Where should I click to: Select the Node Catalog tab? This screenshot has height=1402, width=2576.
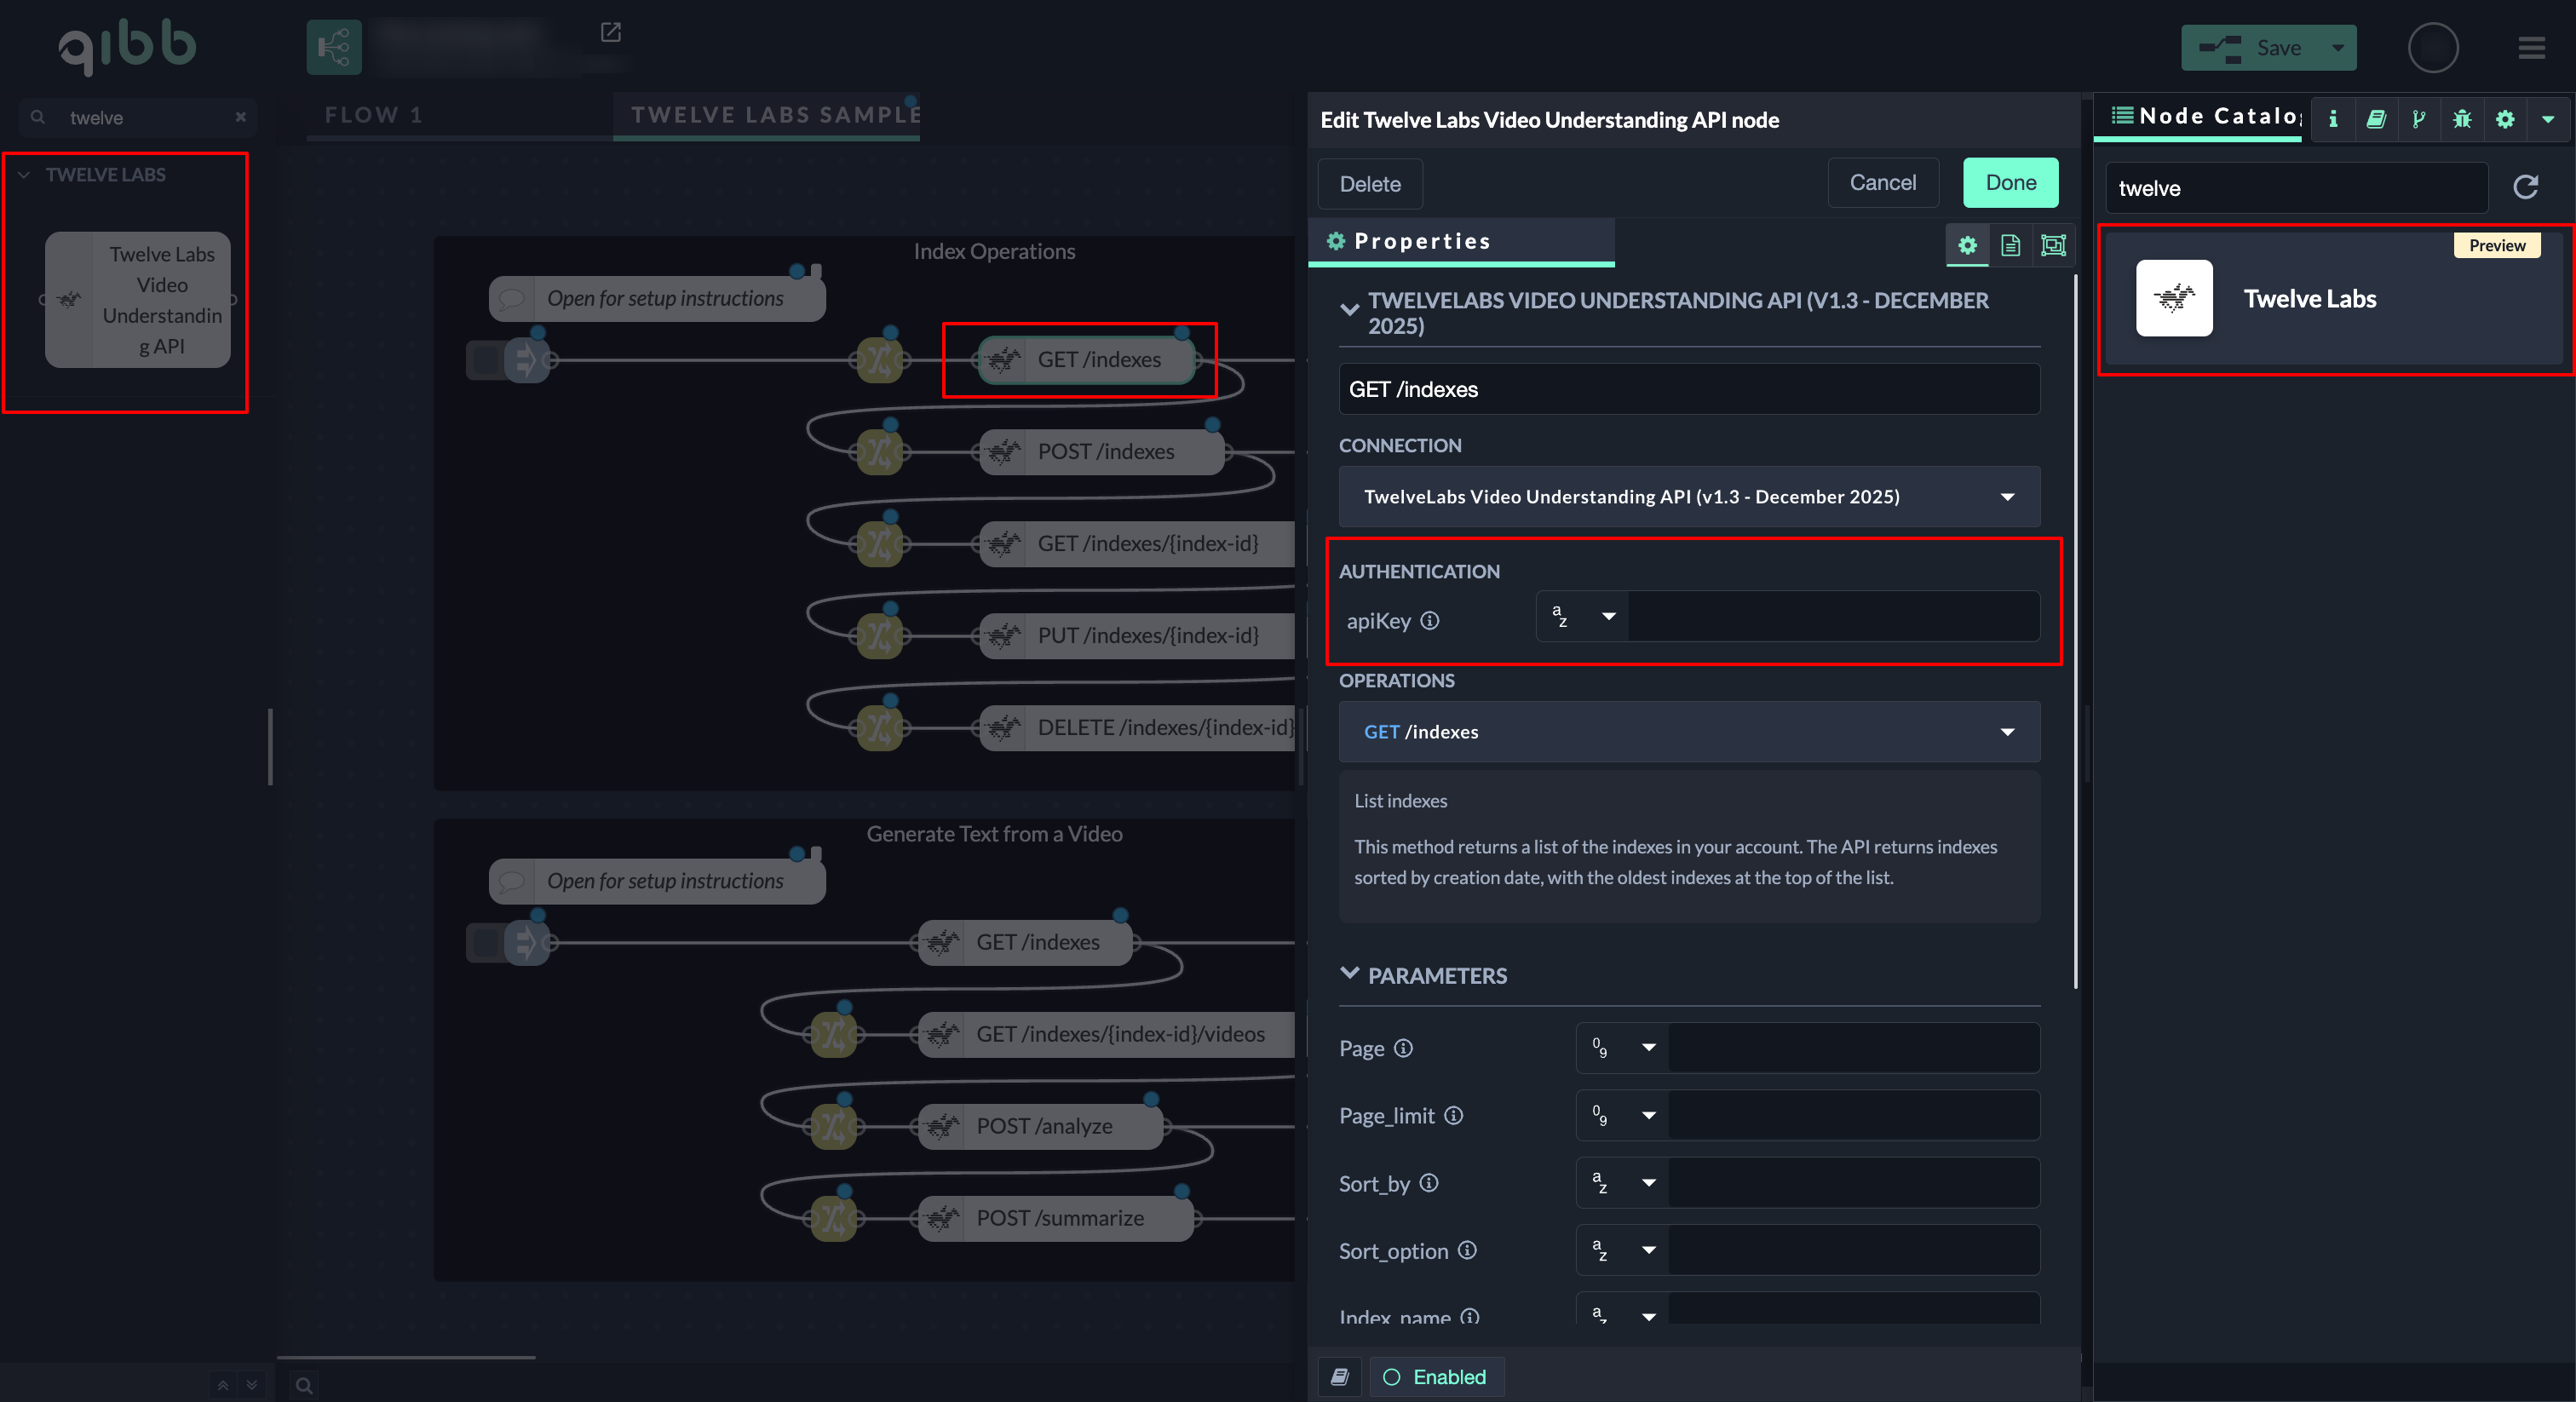pos(2204,117)
